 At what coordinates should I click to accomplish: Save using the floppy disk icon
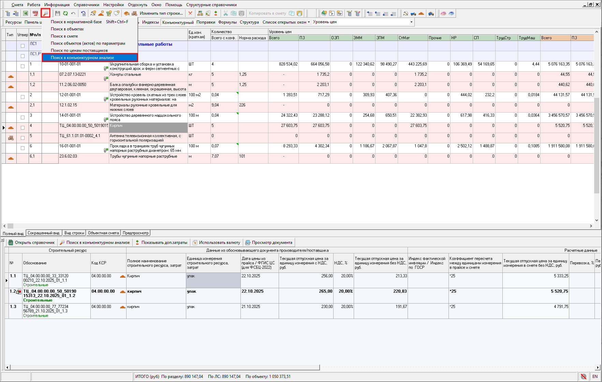[58, 13]
